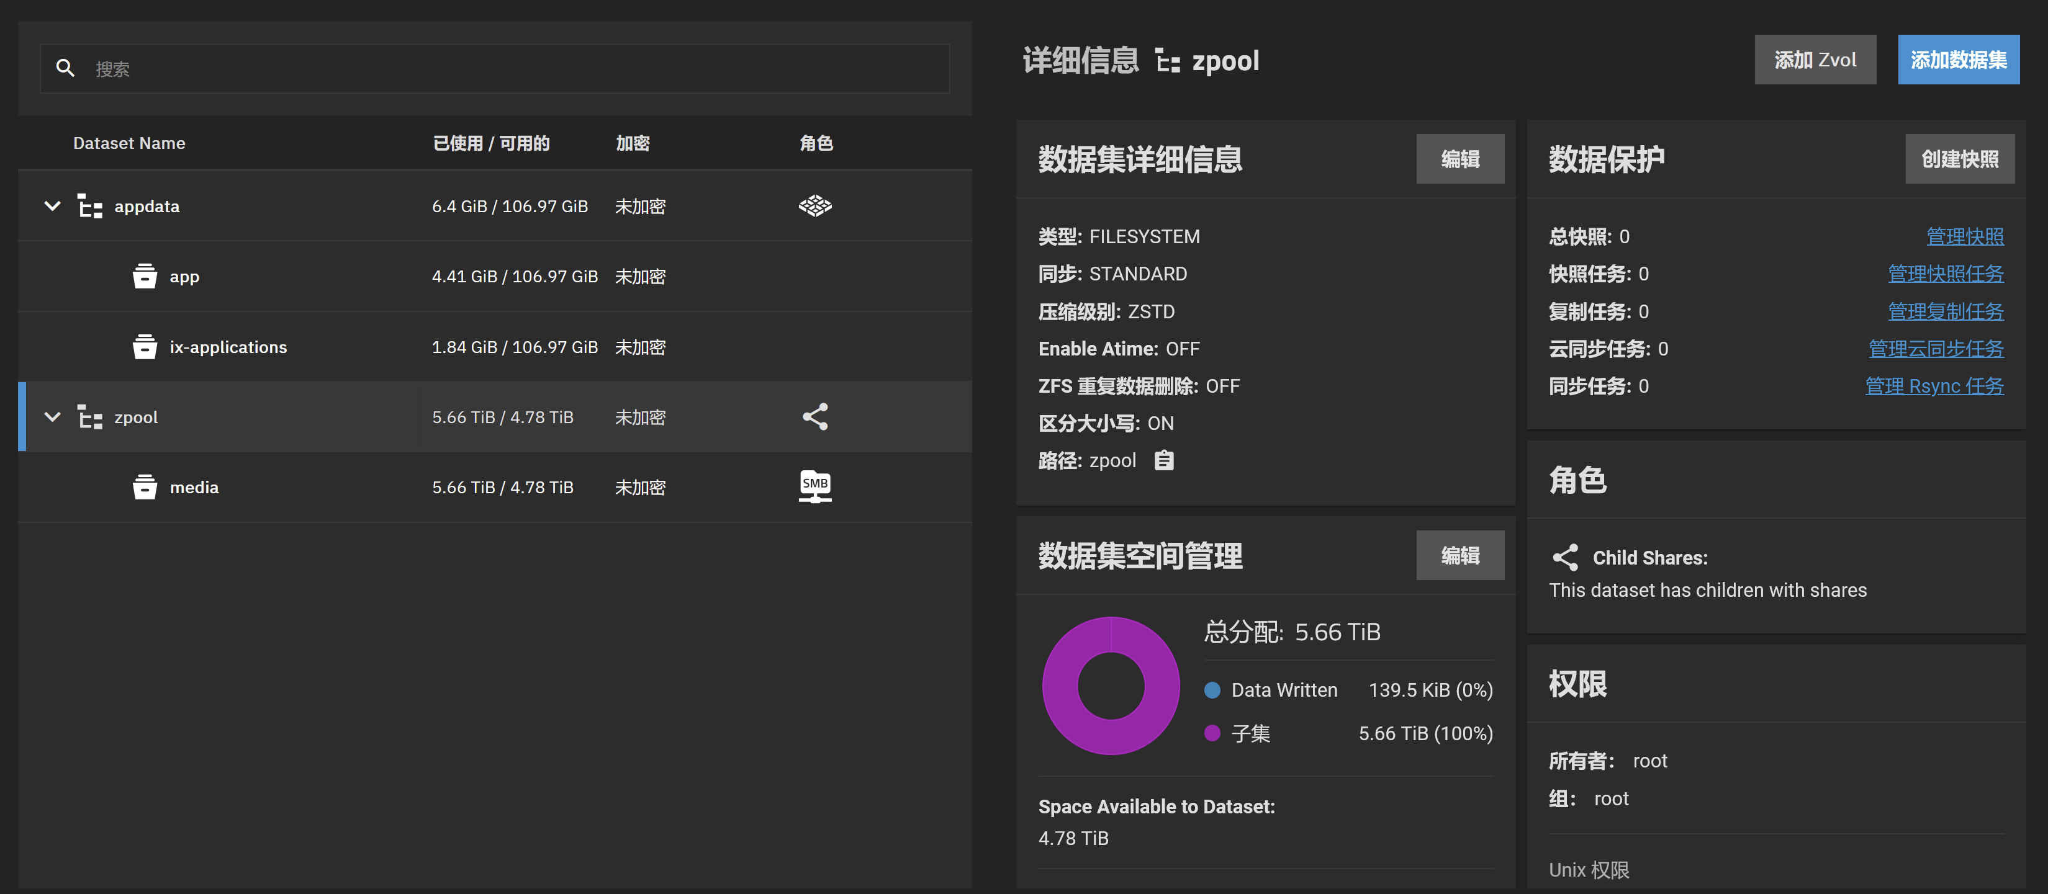Viewport: 2048px width, 894px height.
Task: Open the 管理复制任务 link
Action: coord(1946,311)
